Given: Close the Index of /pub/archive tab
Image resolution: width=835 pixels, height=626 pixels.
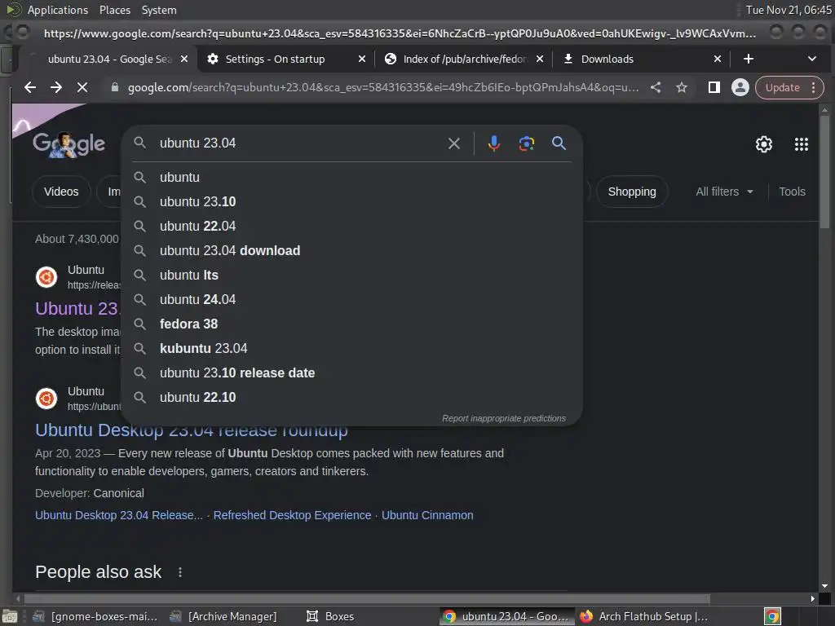Looking at the screenshot, I should (x=540, y=59).
